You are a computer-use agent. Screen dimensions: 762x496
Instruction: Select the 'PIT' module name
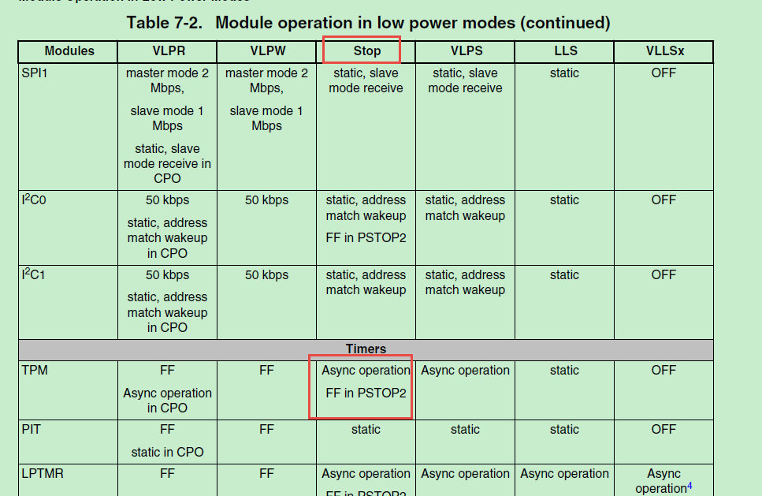coord(31,430)
